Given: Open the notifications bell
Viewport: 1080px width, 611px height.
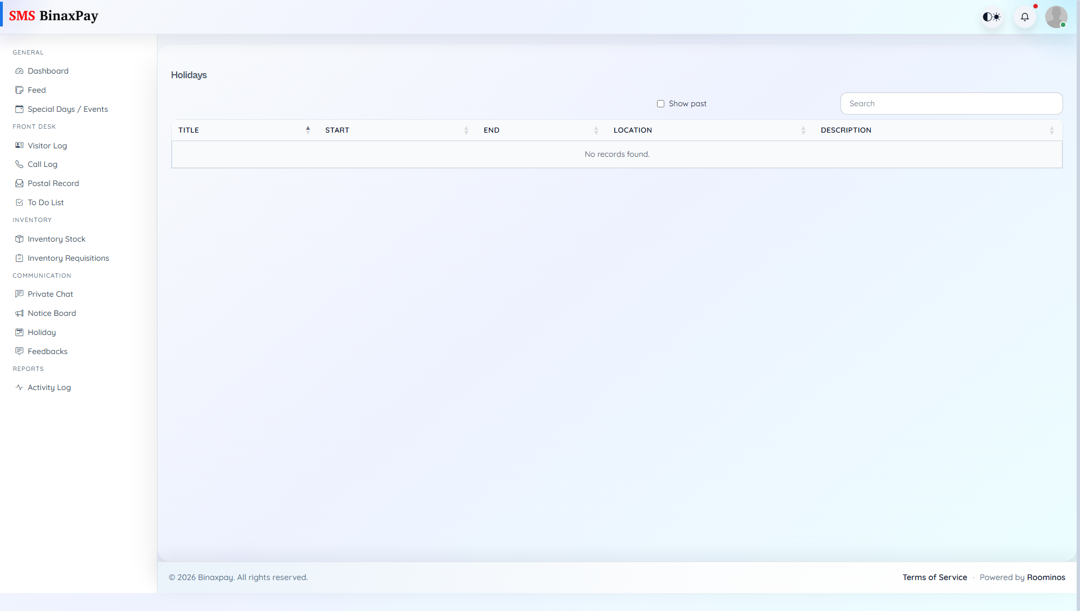Looking at the screenshot, I should pos(1025,17).
